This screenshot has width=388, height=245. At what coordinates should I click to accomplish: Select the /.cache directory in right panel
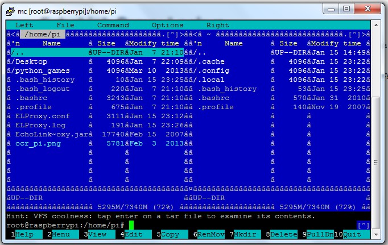pyautogui.click(x=279, y=61)
